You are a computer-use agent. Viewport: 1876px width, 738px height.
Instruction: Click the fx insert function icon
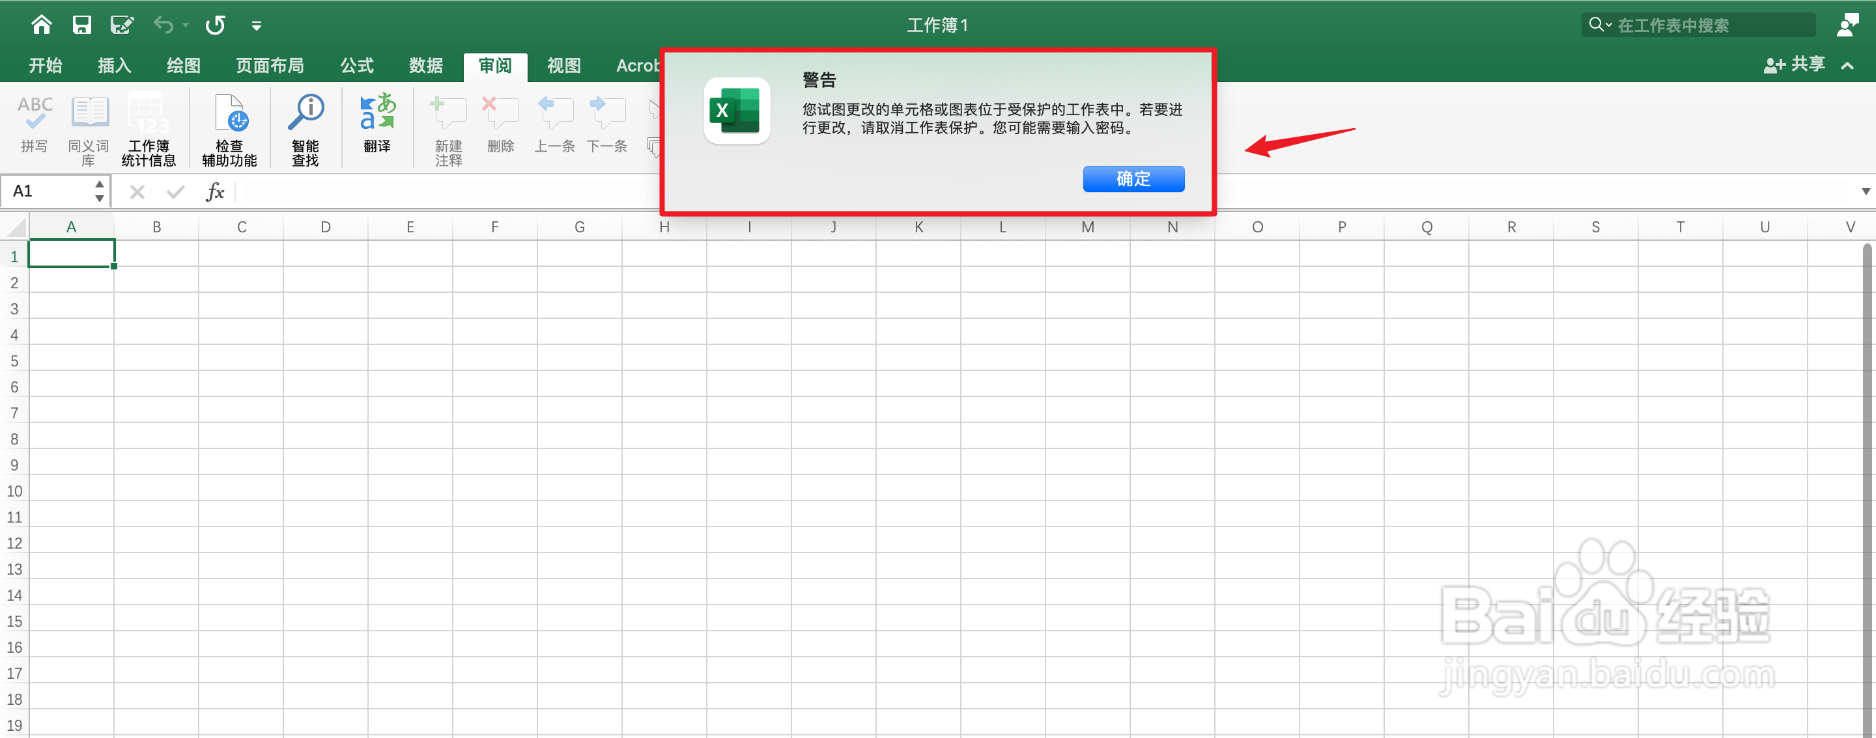pyautogui.click(x=215, y=192)
